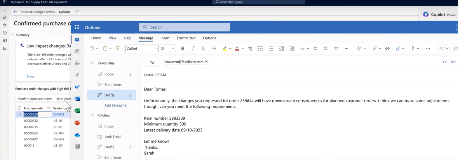This screenshot has height=160, width=458.
Task: Launch PowerPoint from the Outlook sidebar
Action: click(x=77, y=123)
